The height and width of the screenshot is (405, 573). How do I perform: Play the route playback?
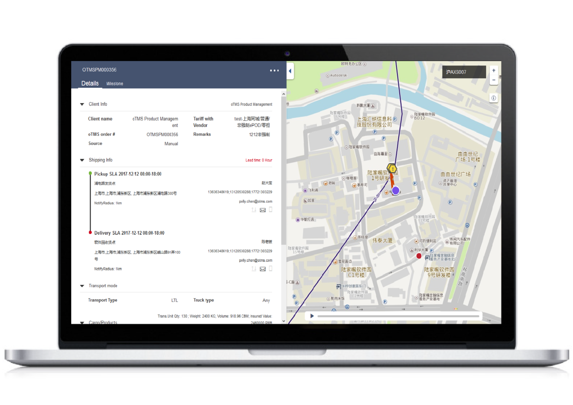(x=312, y=316)
